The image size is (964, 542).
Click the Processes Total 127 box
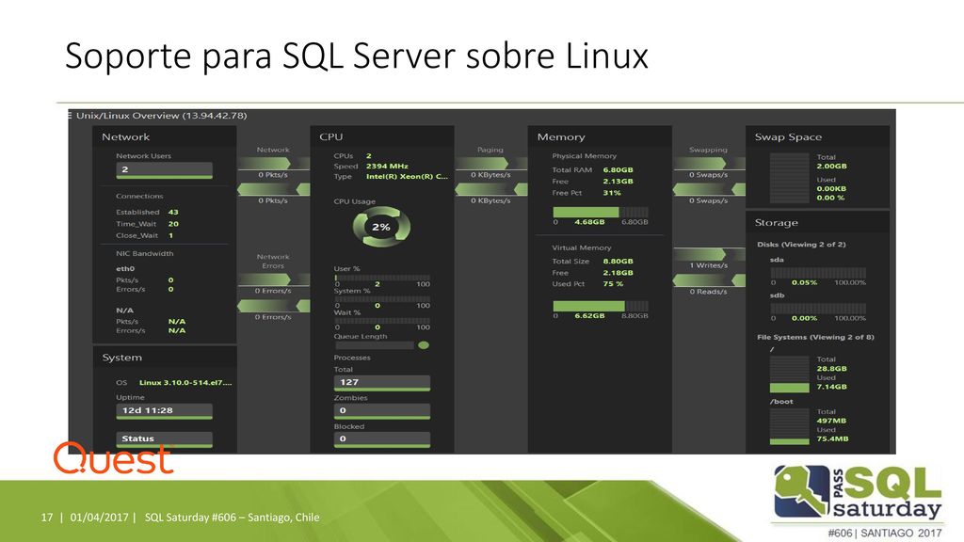382,382
